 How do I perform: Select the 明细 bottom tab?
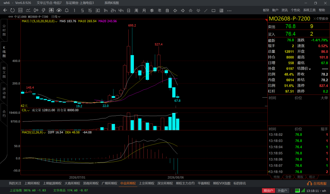(277, 177)
